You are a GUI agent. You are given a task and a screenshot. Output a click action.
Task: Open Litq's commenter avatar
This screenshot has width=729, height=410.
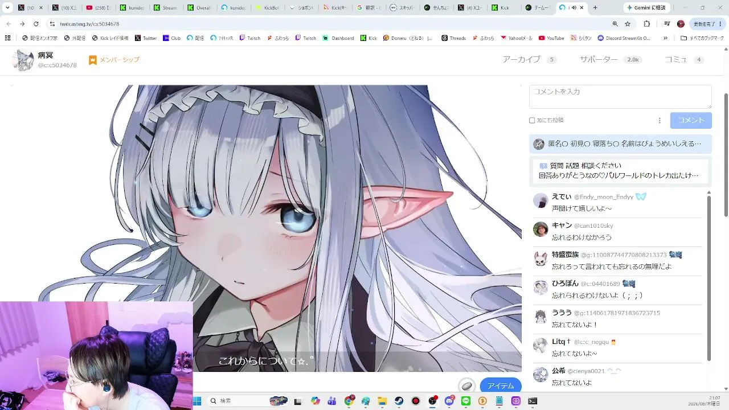[x=540, y=346]
